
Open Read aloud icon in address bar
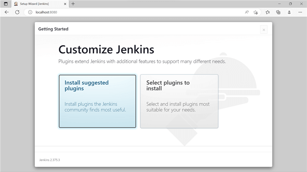coord(247,12)
